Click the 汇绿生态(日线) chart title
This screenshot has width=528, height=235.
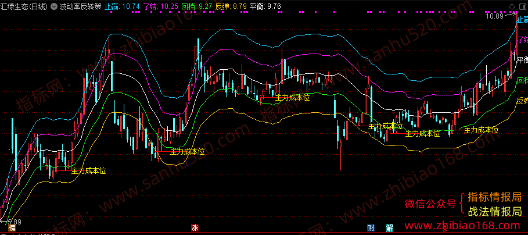(24, 6)
